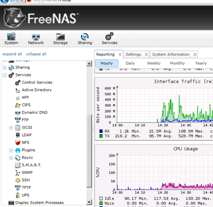Click the Dynamic DNS icon
Viewport: 213px width, 207px height.
18,113
